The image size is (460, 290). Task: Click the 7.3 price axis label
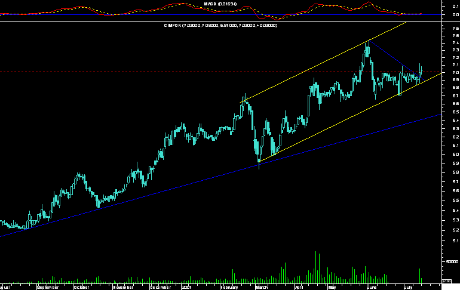pyautogui.click(x=456, y=50)
